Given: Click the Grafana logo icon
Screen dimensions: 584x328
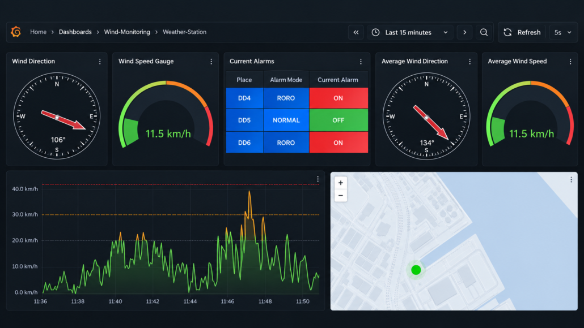Looking at the screenshot, I should coord(16,32).
